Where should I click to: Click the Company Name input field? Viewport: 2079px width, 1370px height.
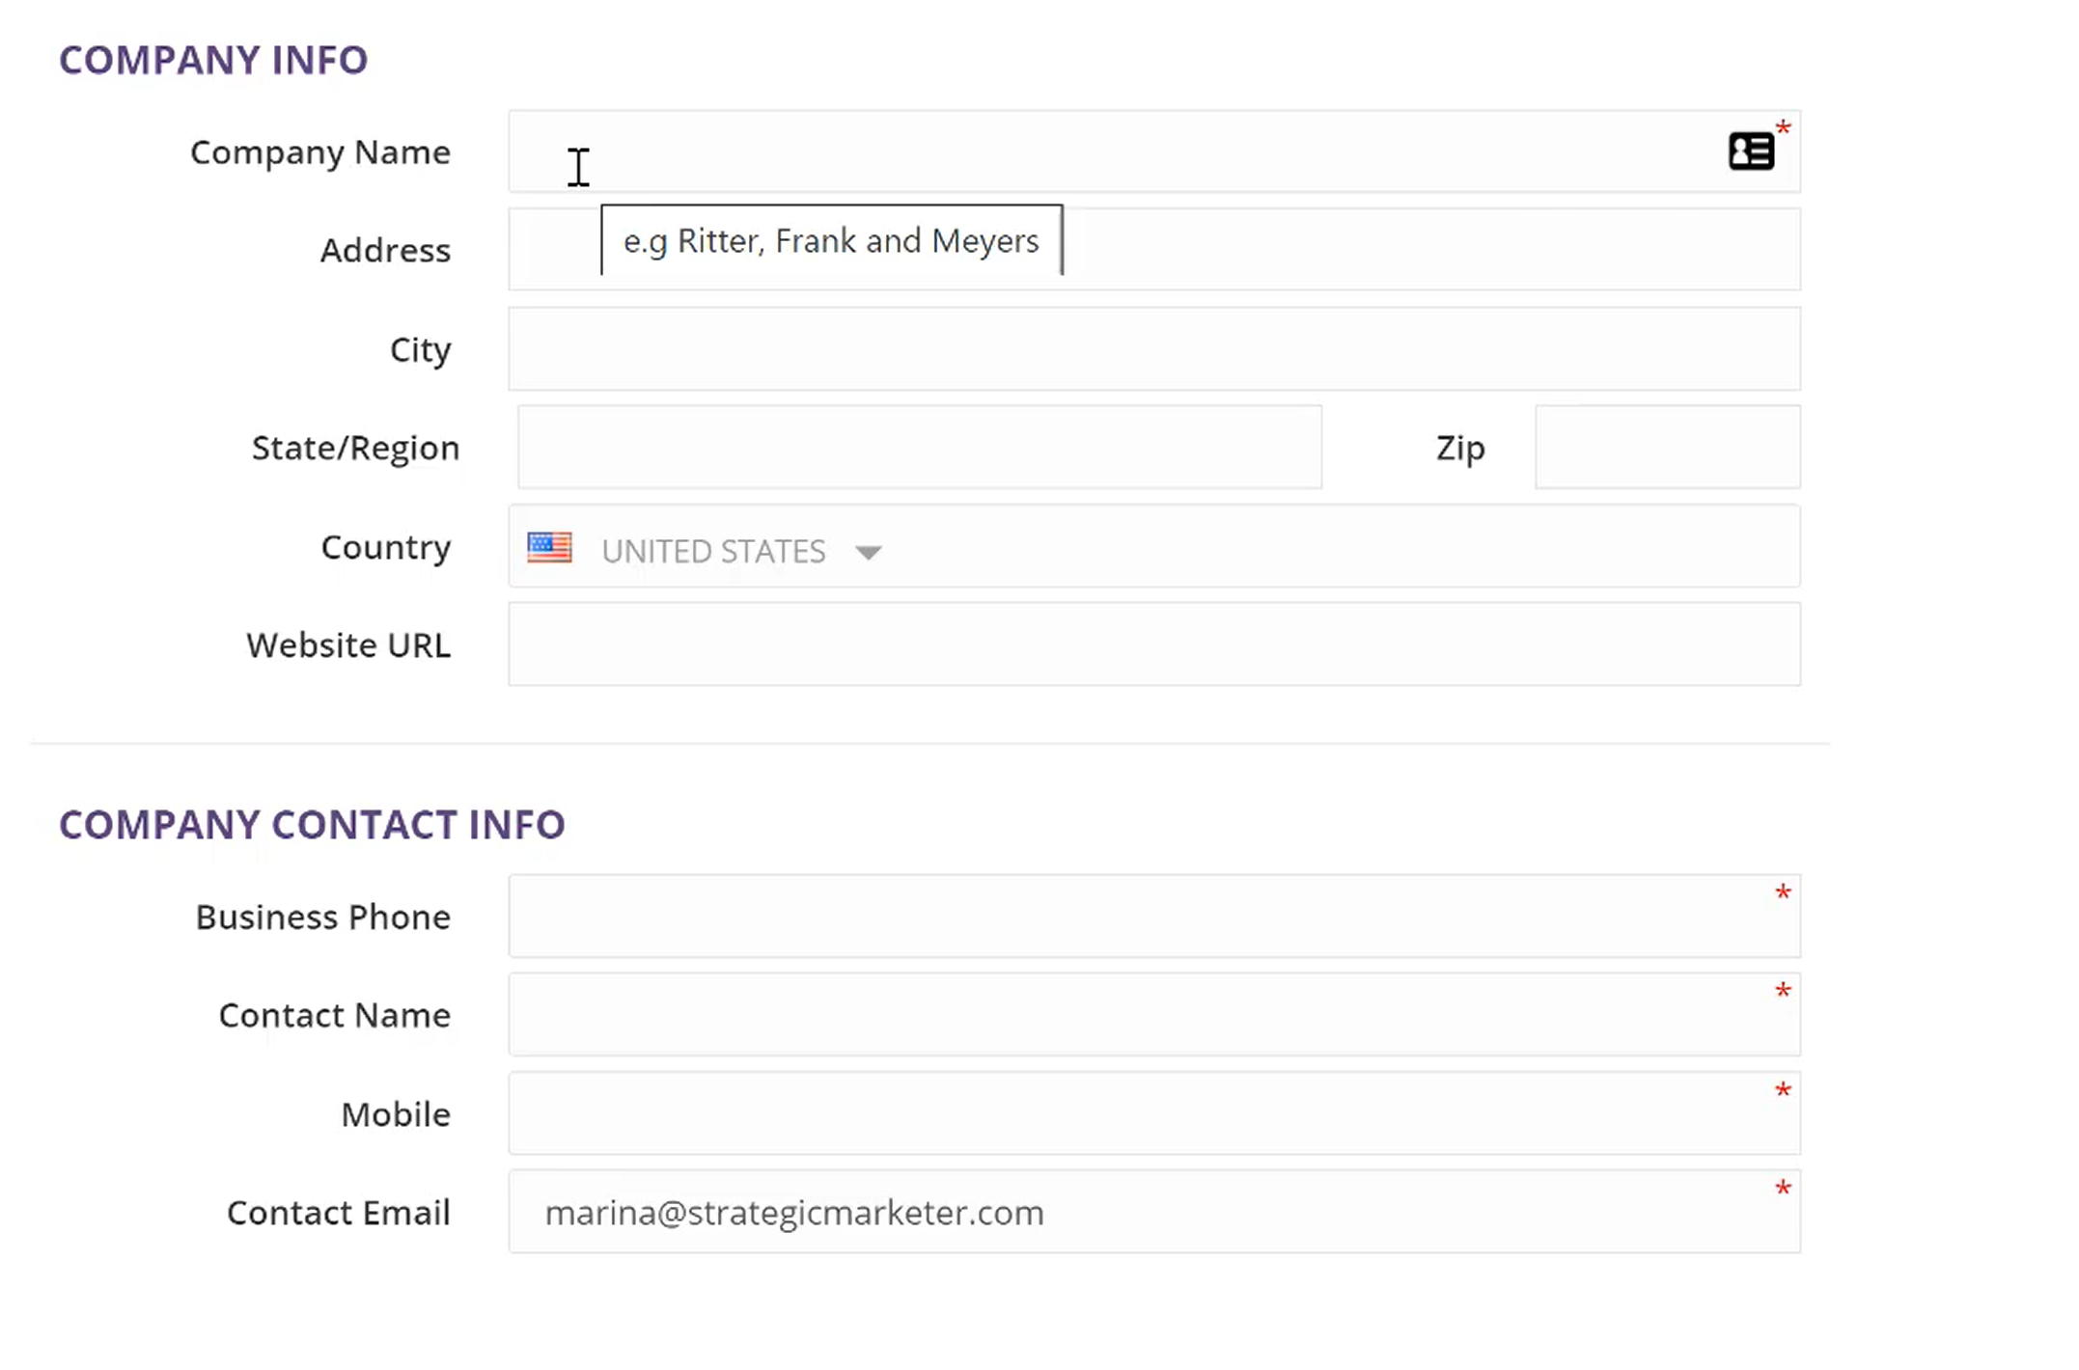pyautogui.click(x=1110, y=151)
